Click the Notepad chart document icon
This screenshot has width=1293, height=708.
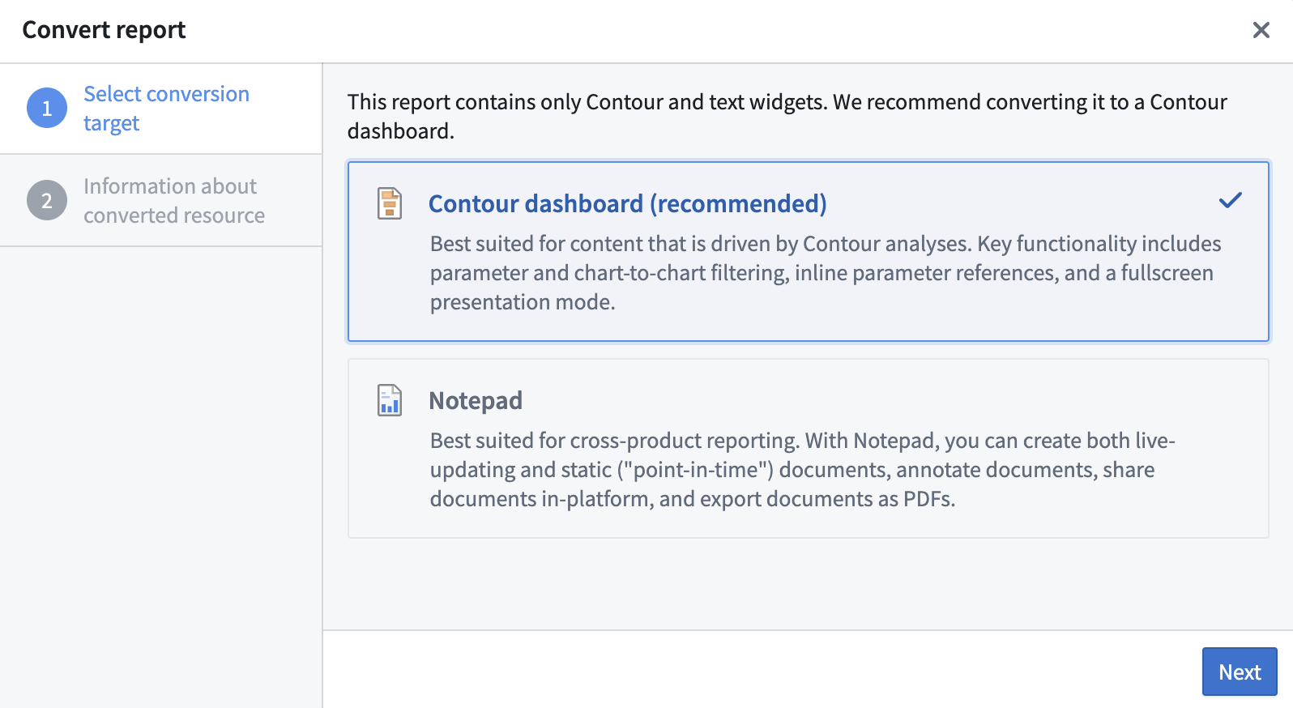[x=390, y=400]
